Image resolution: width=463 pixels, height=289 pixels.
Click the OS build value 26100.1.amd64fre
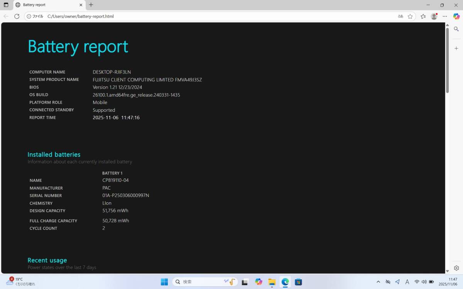click(x=136, y=95)
